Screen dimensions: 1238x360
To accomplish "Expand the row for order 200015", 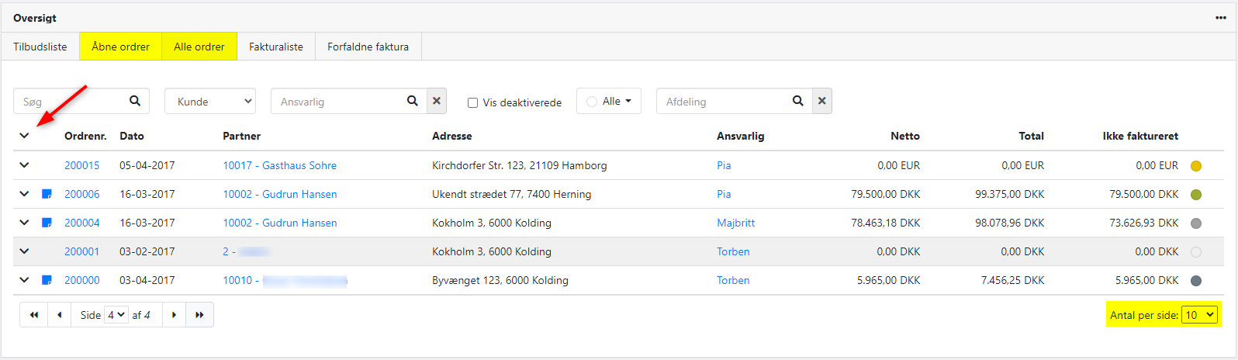I will click(24, 165).
